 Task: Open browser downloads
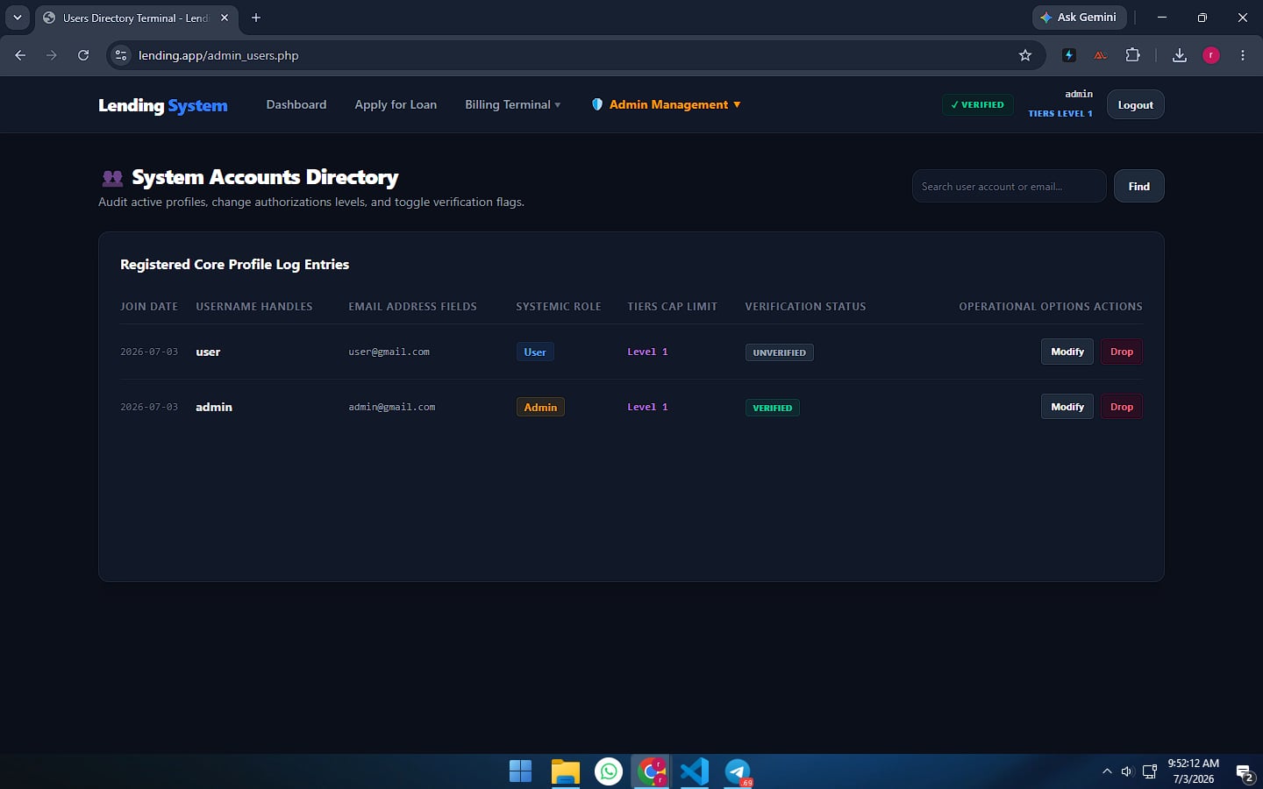(1180, 55)
